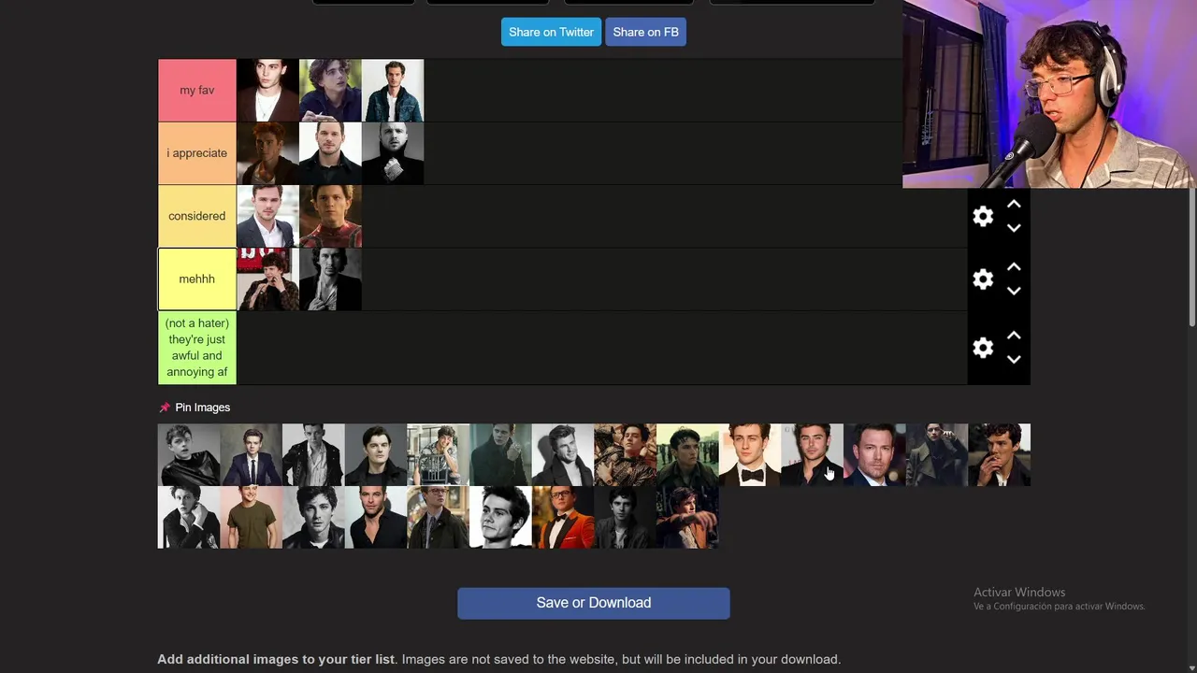The image size is (1197, 673).
Task: Click the Pin Images pushpin icon
Action: [x=165, y=408]
